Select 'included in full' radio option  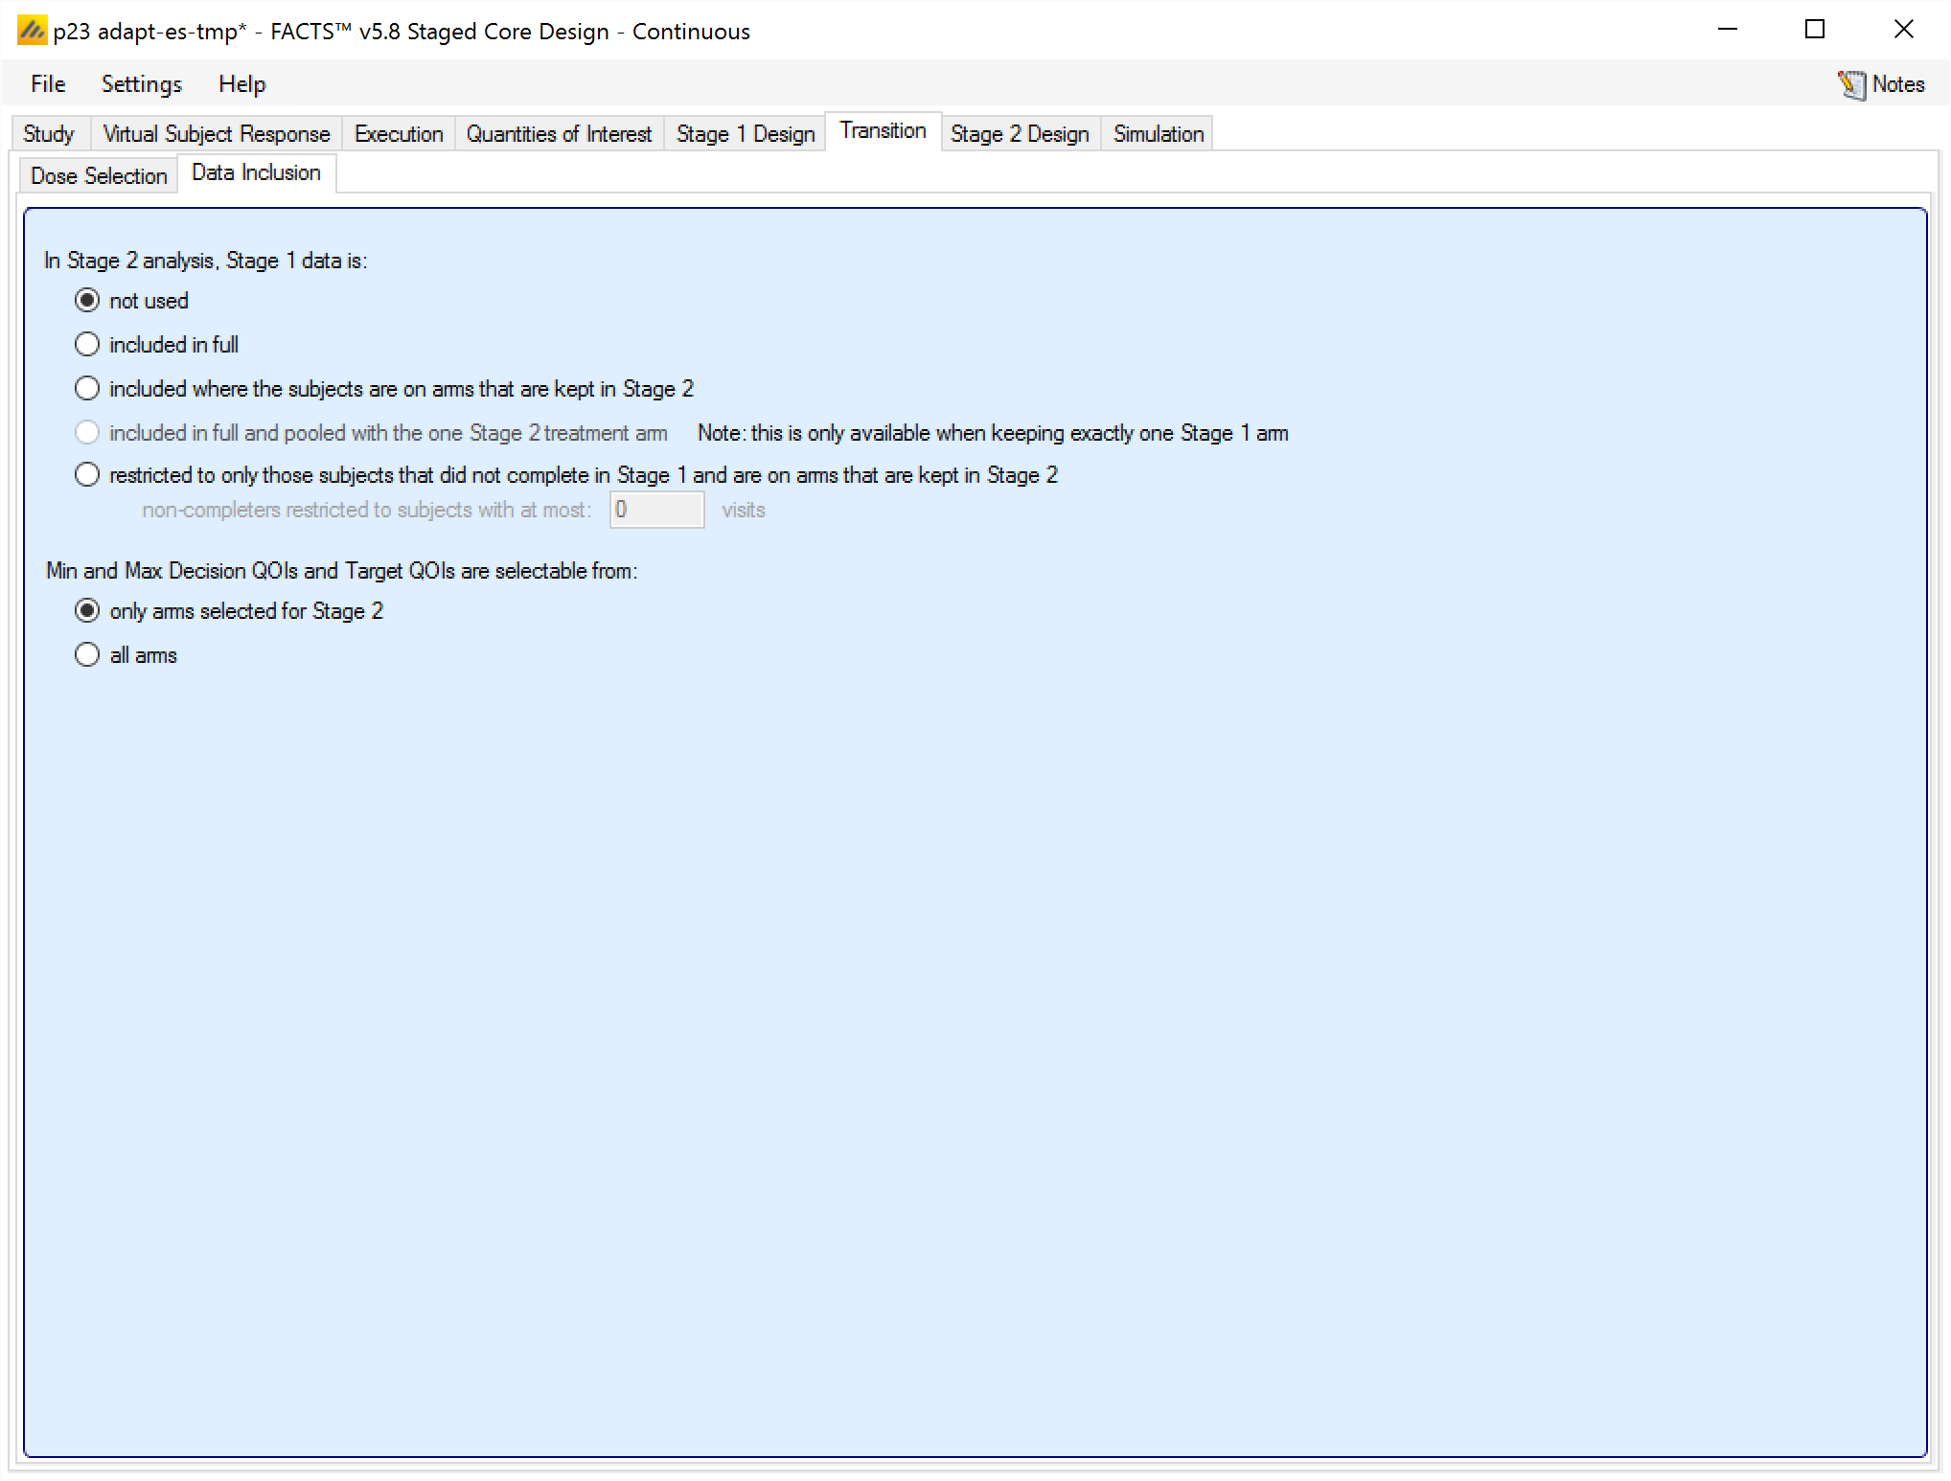(x=87, y=345)
